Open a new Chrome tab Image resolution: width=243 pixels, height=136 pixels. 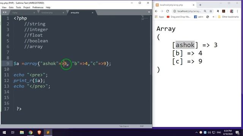pos(200,5)
